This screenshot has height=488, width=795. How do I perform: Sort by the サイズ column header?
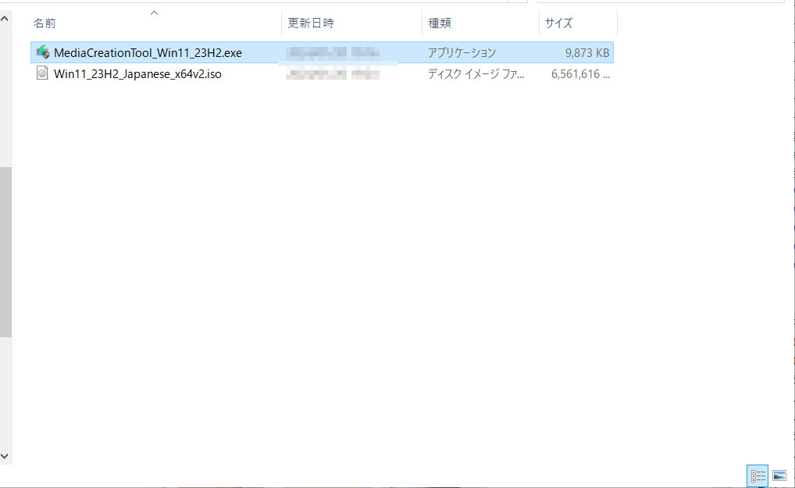[559, 23]
